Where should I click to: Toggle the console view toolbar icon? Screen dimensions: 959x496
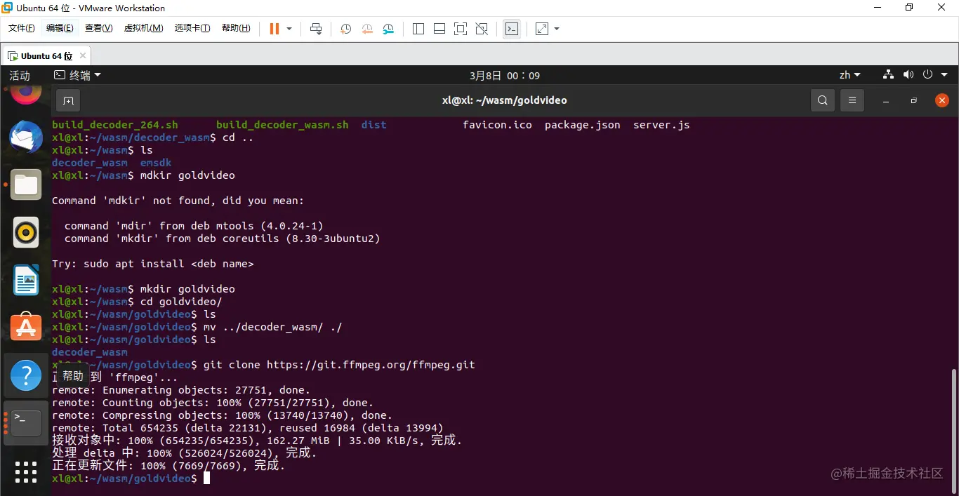512,29
